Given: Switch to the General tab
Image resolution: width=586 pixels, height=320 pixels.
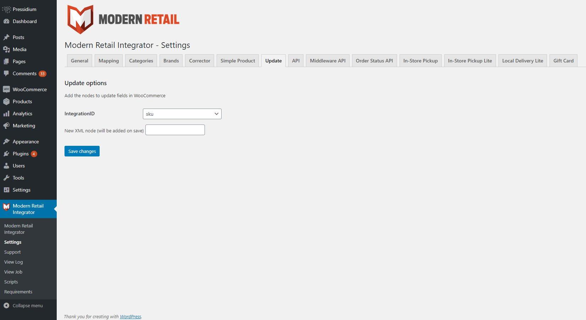Looking at the screenshot, I should [79, 61].
